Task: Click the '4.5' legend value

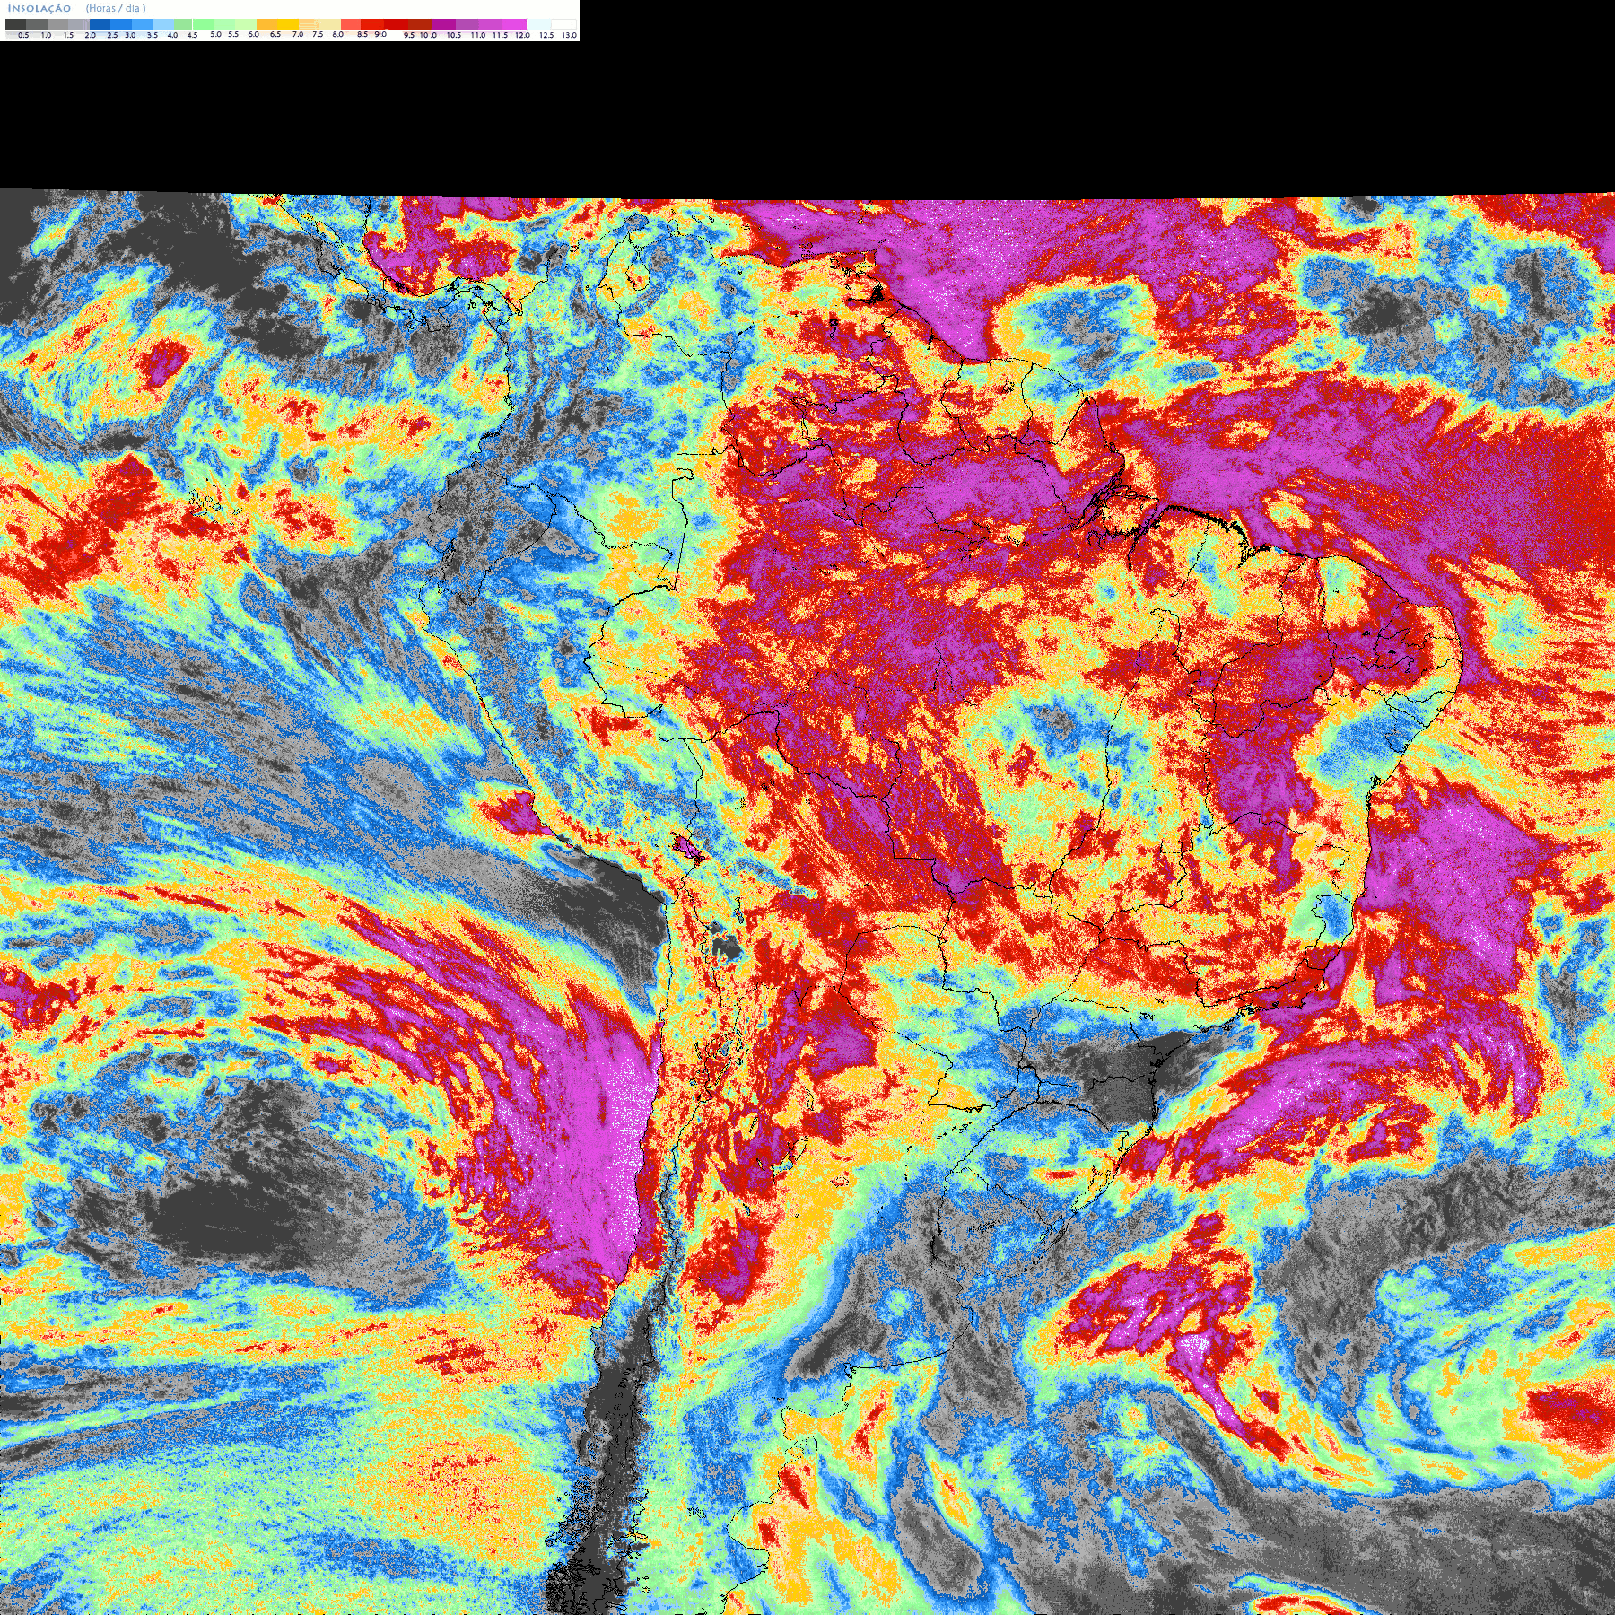Action: [192, 35]
